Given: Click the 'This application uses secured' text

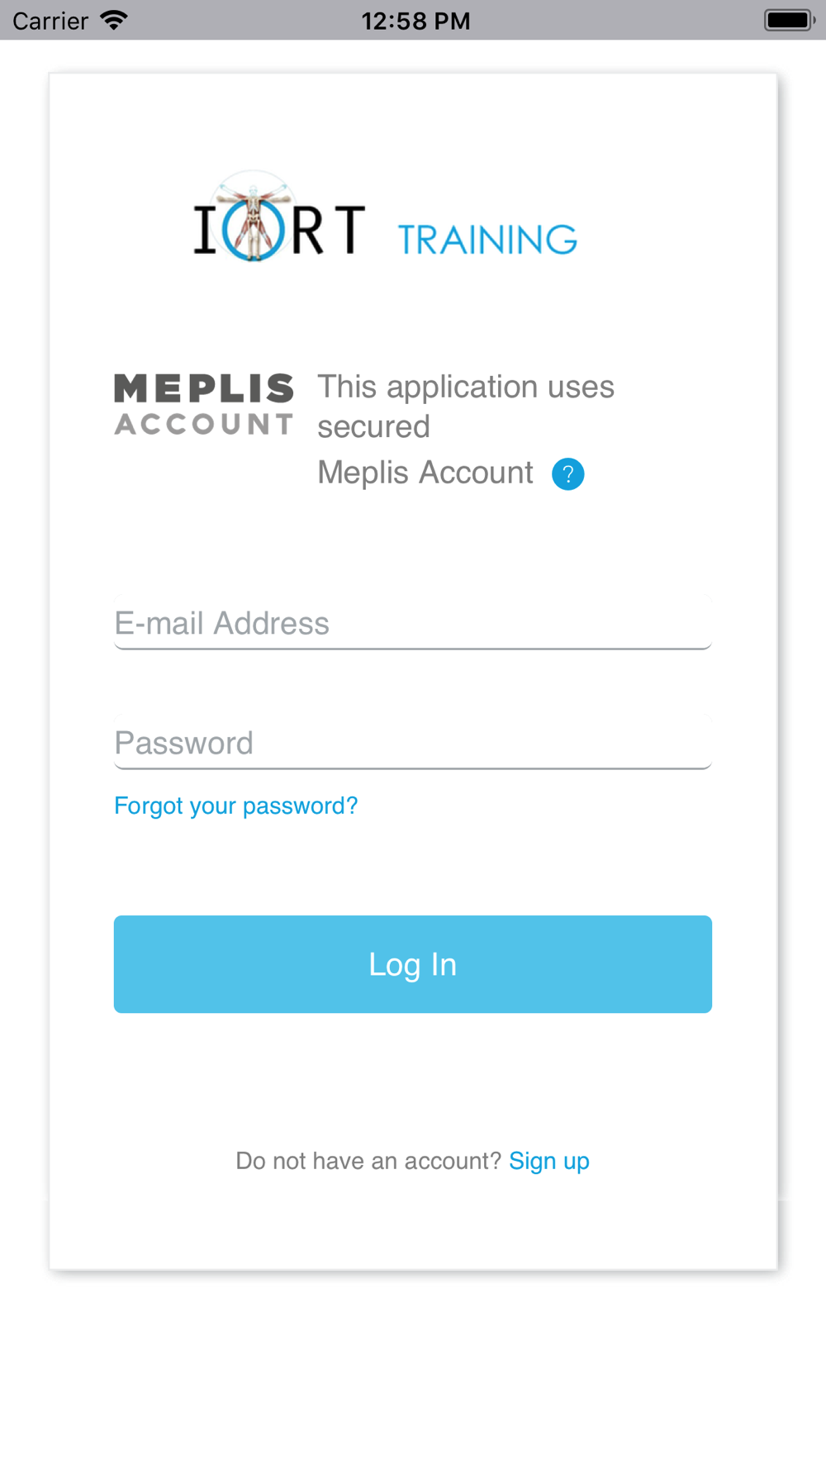Looking at the screenshot, I should coord(466,406).
